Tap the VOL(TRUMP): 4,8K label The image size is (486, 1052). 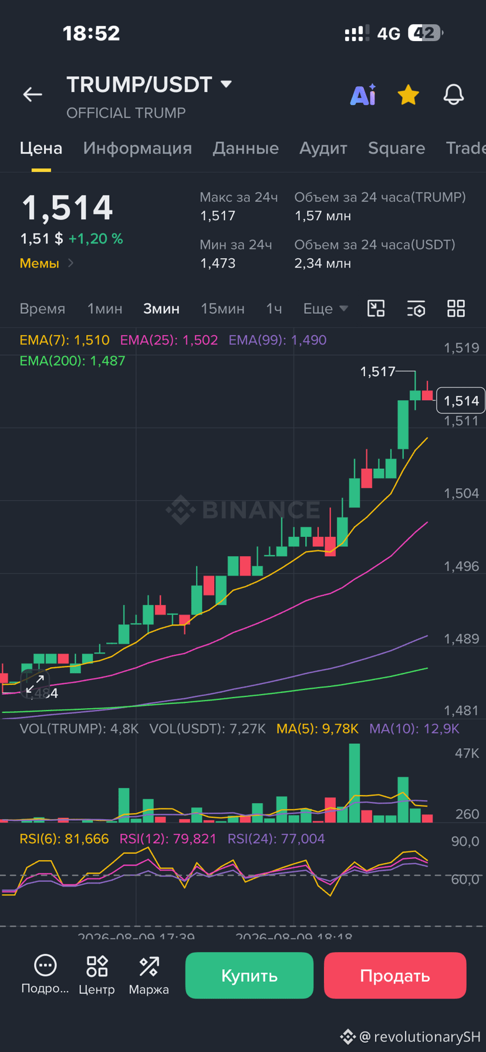(x=79, y=729)
